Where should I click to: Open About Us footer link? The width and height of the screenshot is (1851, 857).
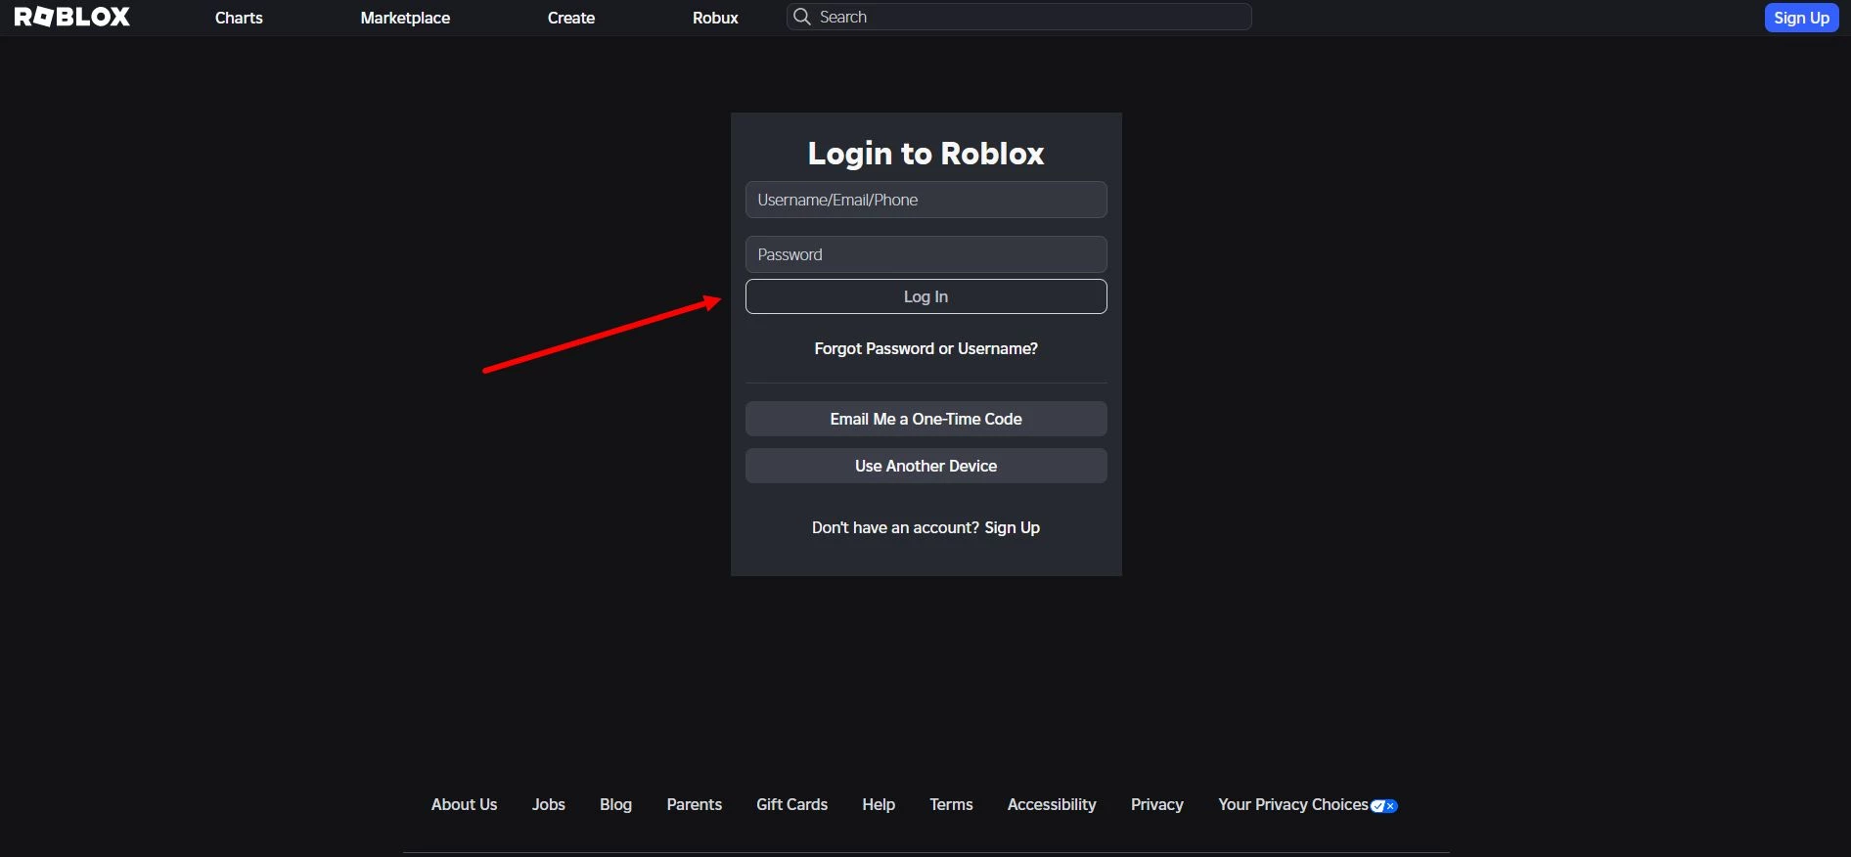click(464, 804)
